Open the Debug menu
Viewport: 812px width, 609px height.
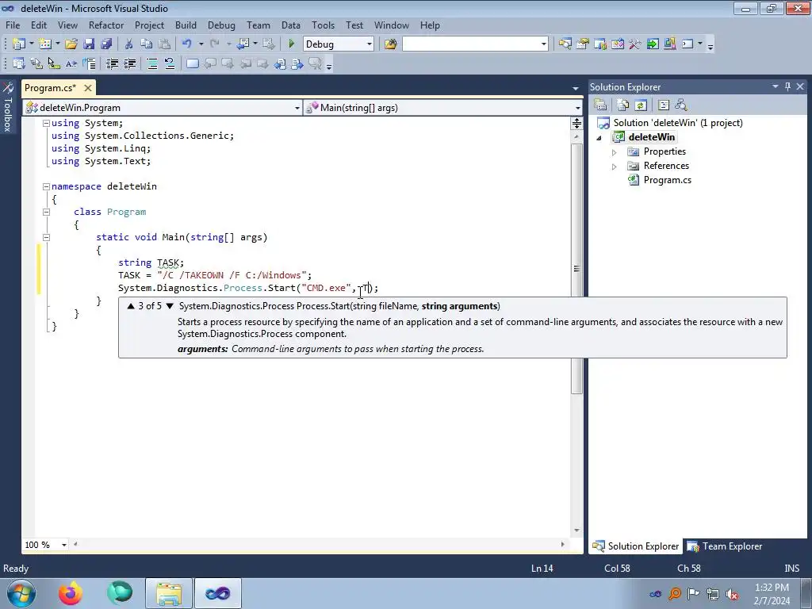click(x=221, y=25)
